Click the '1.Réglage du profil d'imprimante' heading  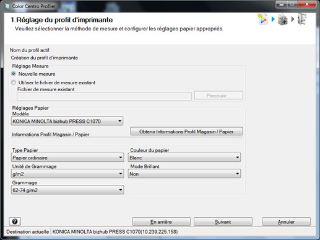[x=62, y=20]
